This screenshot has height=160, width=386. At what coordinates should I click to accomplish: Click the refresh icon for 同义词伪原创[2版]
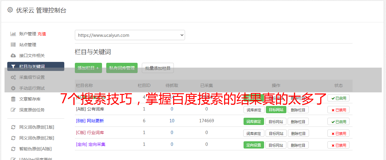coord(13,138)
